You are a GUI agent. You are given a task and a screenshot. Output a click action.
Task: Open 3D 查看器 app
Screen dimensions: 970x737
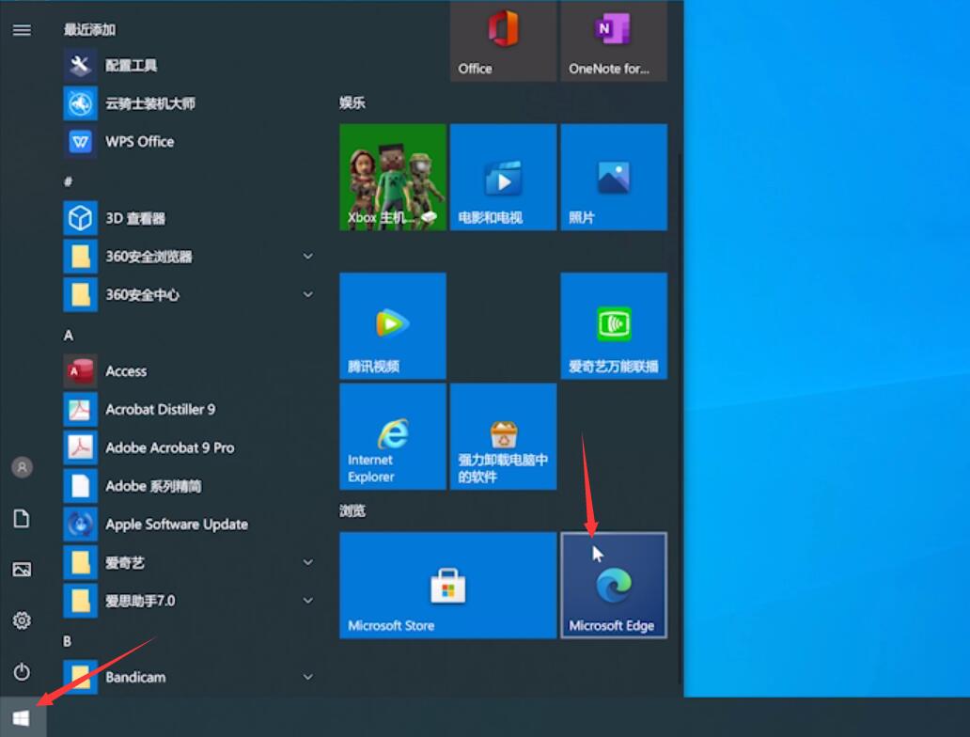pyautogui.click(x=189, y=218)
